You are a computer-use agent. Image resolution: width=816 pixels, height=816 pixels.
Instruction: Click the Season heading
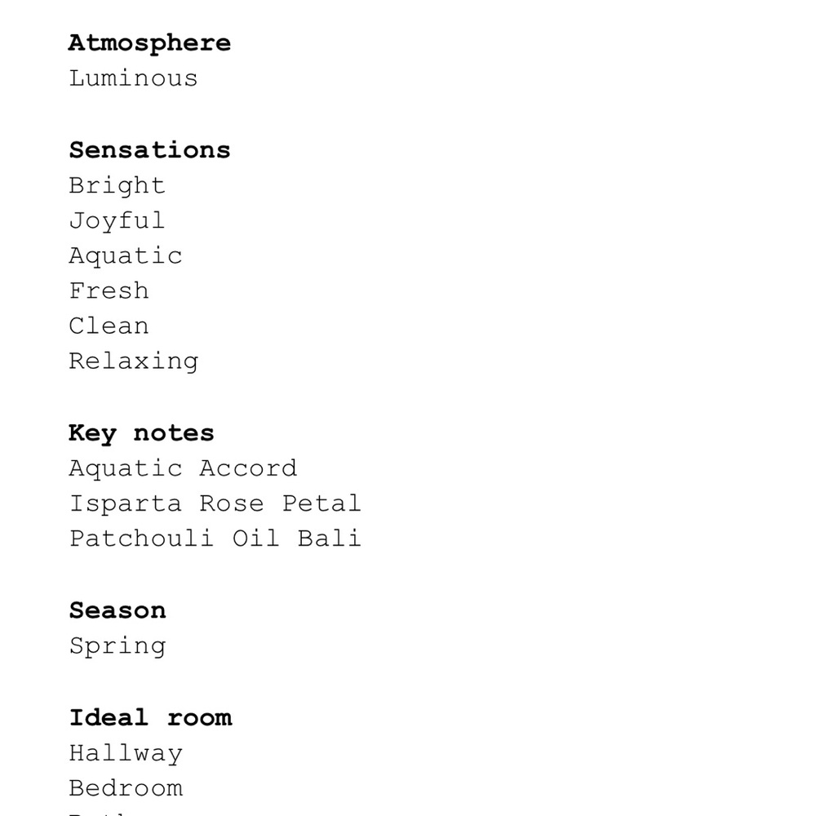[x=118, y=610]
